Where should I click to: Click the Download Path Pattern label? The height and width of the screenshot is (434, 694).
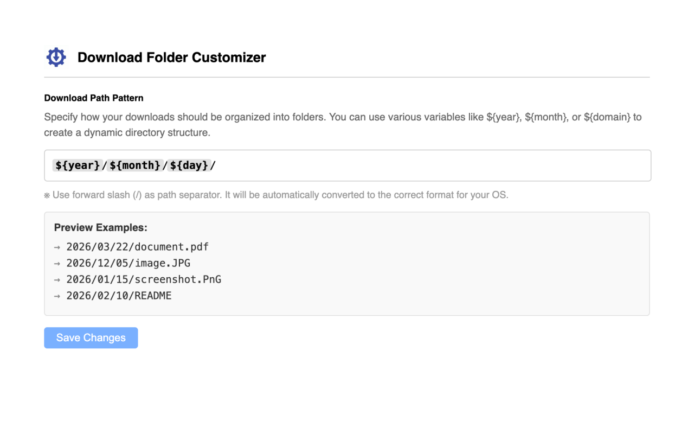(x=93, y=98)
